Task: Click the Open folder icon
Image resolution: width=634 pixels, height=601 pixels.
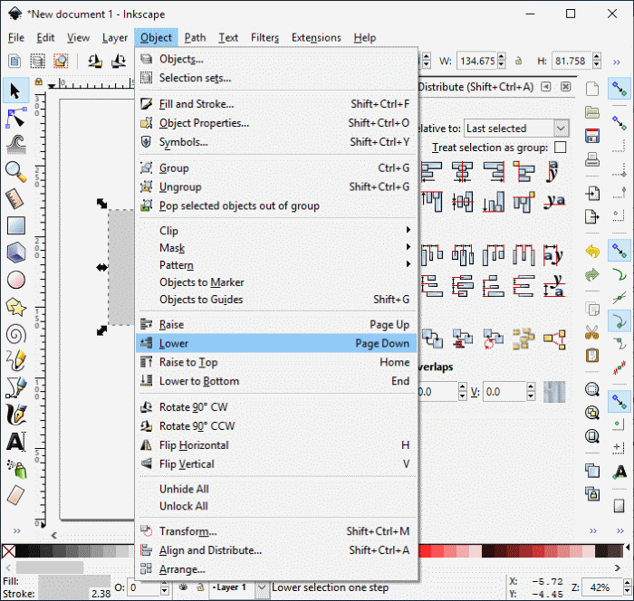Action: (x=592, y=112)
